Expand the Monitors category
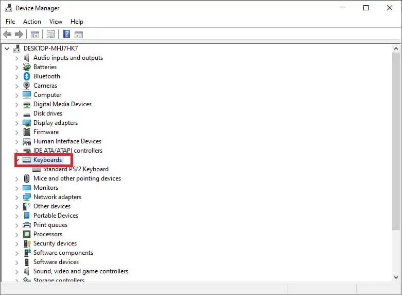The height and width of the screenshot is (295, 402). click(17, 188)
